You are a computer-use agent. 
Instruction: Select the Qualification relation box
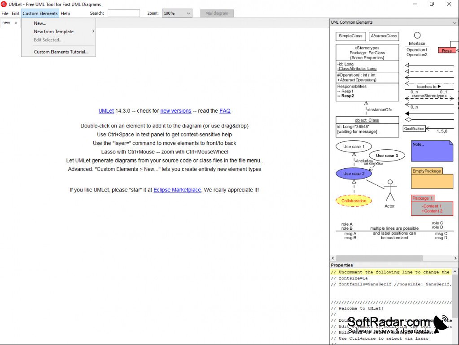tap(414, 128)
